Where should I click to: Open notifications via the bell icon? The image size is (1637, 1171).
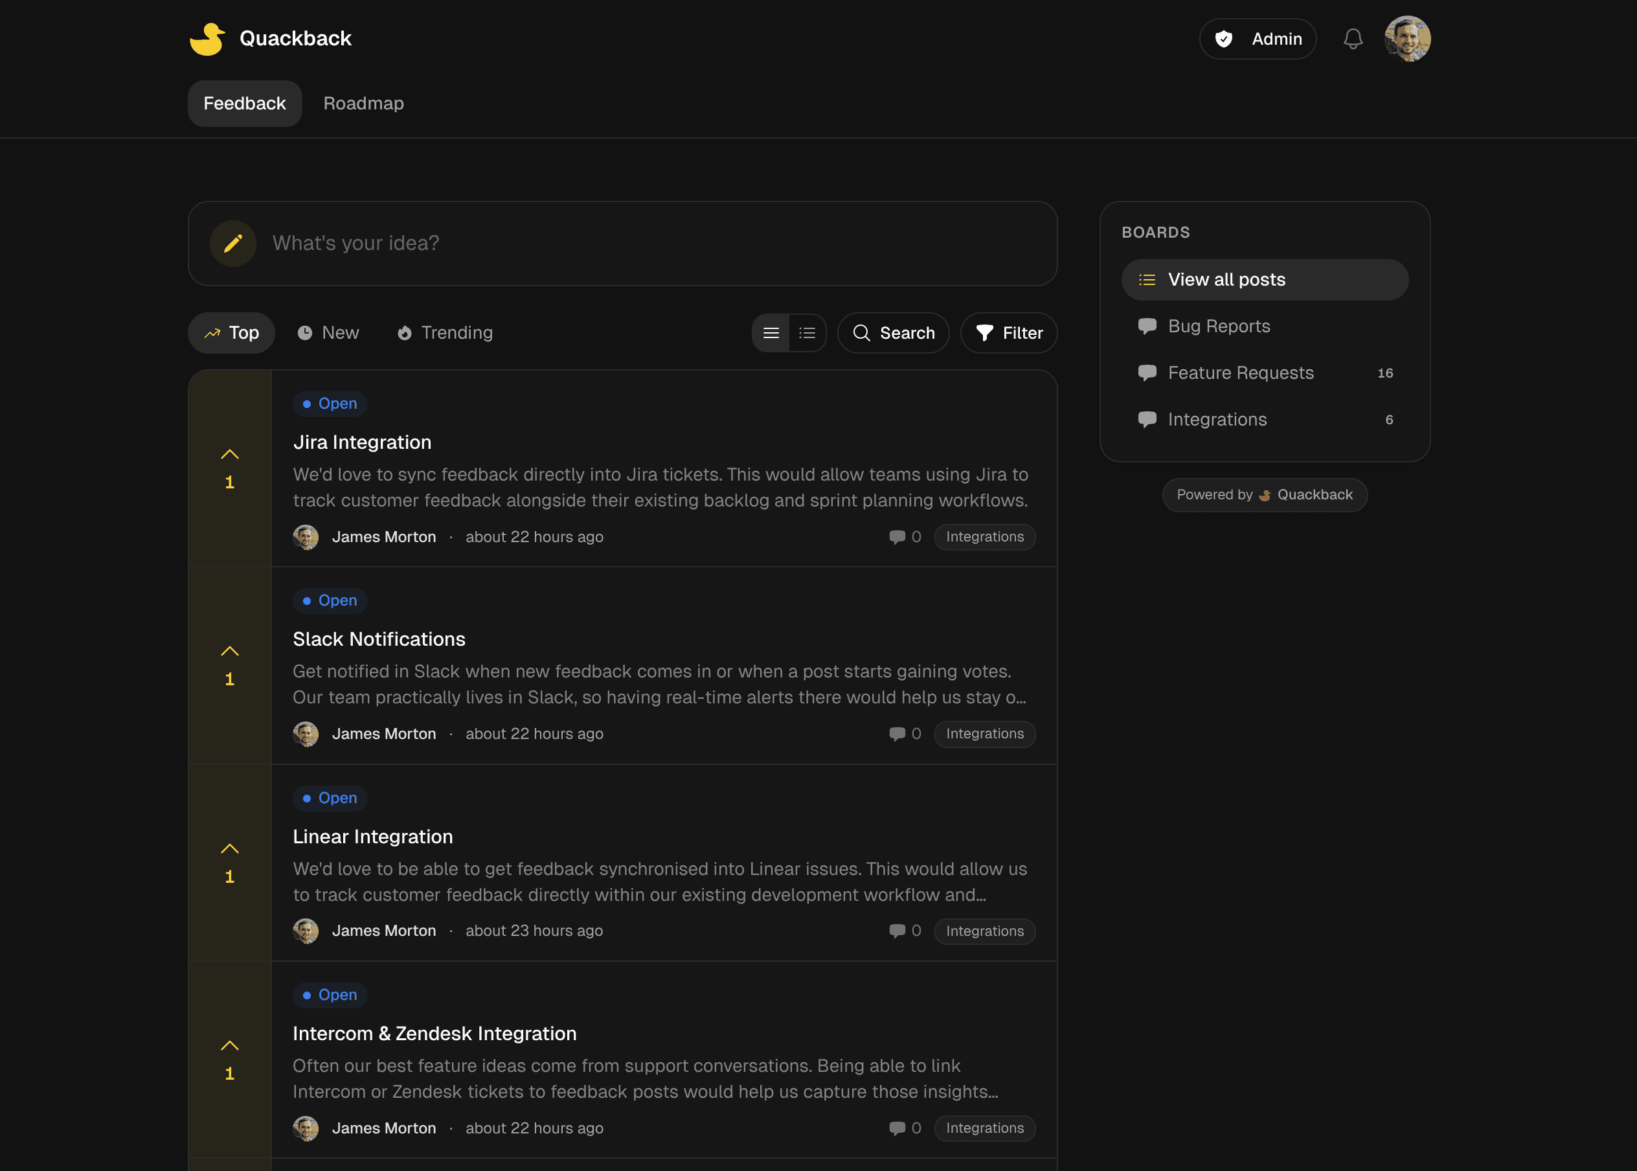click(1353, 39)
